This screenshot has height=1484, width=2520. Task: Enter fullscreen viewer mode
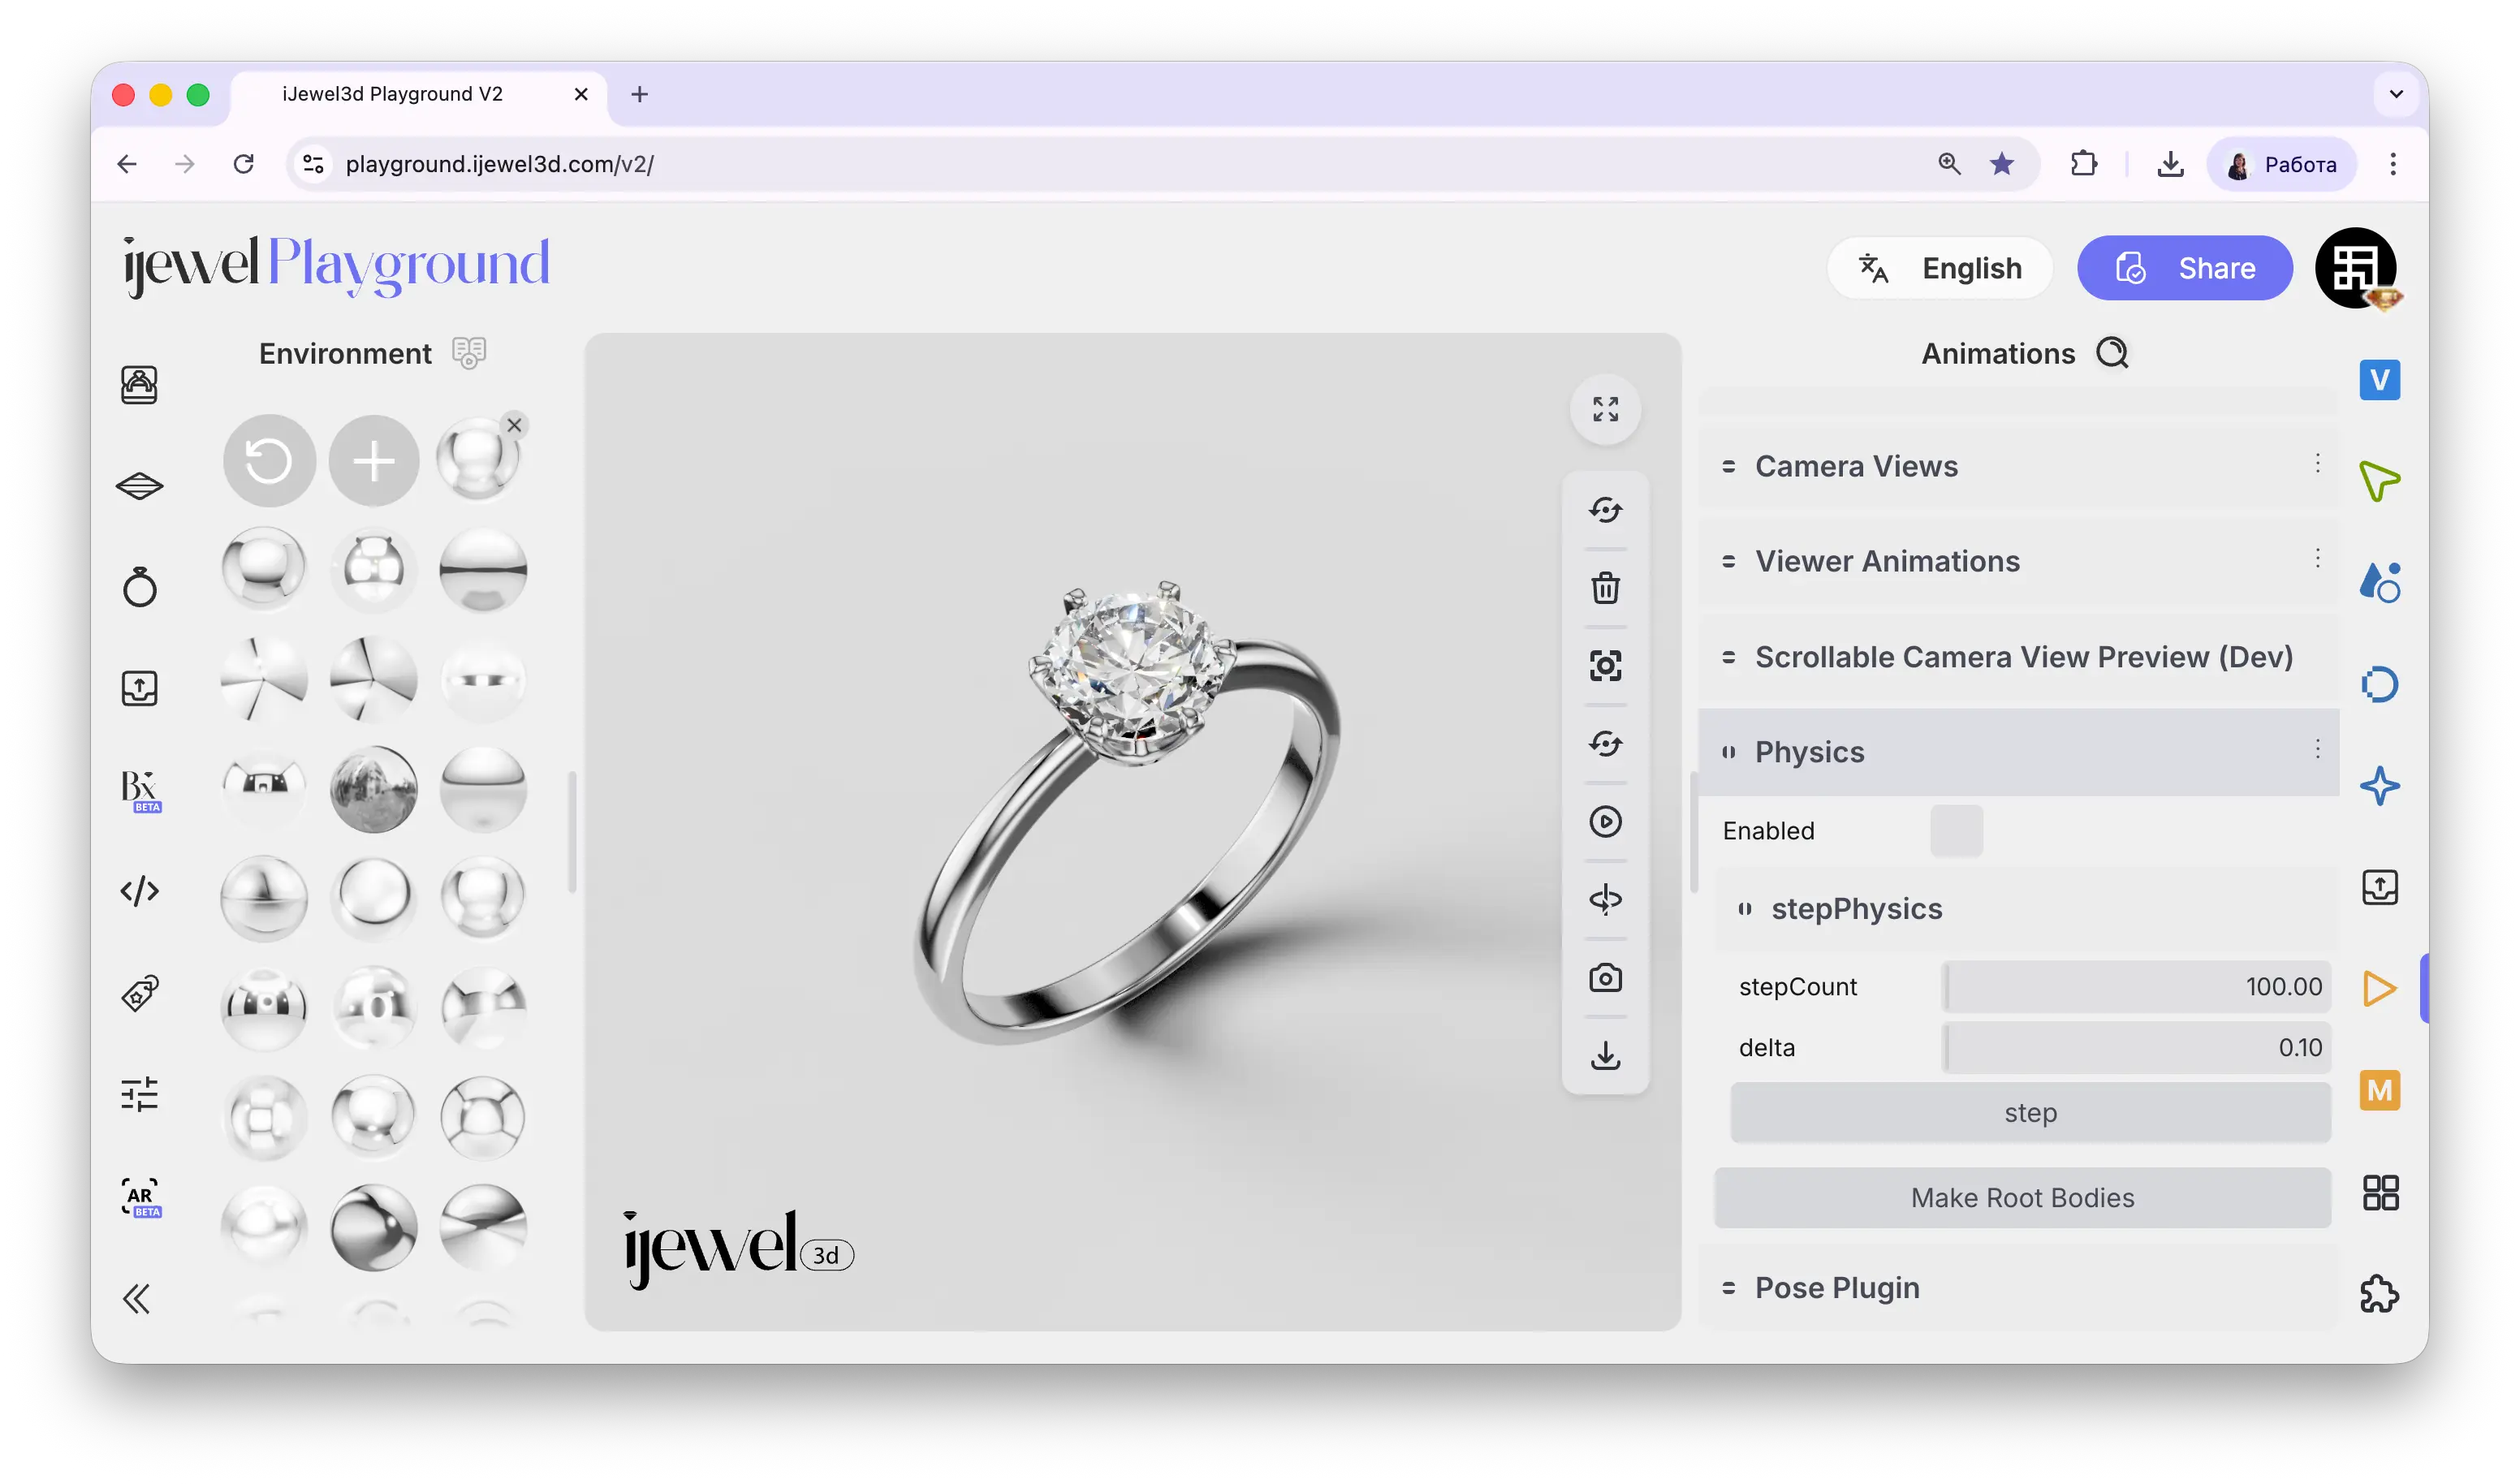[x=1605, y=409]
